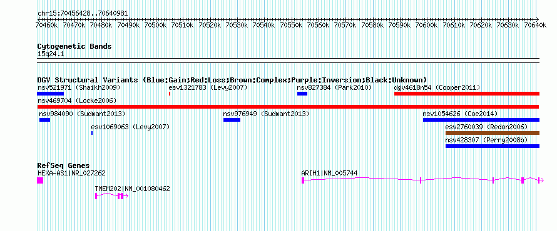Viewport: 557px width, 231px height.
Task: Click the 70550k ruler tick label
Action: [x=291, y=25]
